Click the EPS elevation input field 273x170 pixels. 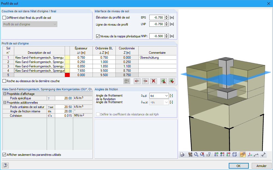[x=157, y=17]
